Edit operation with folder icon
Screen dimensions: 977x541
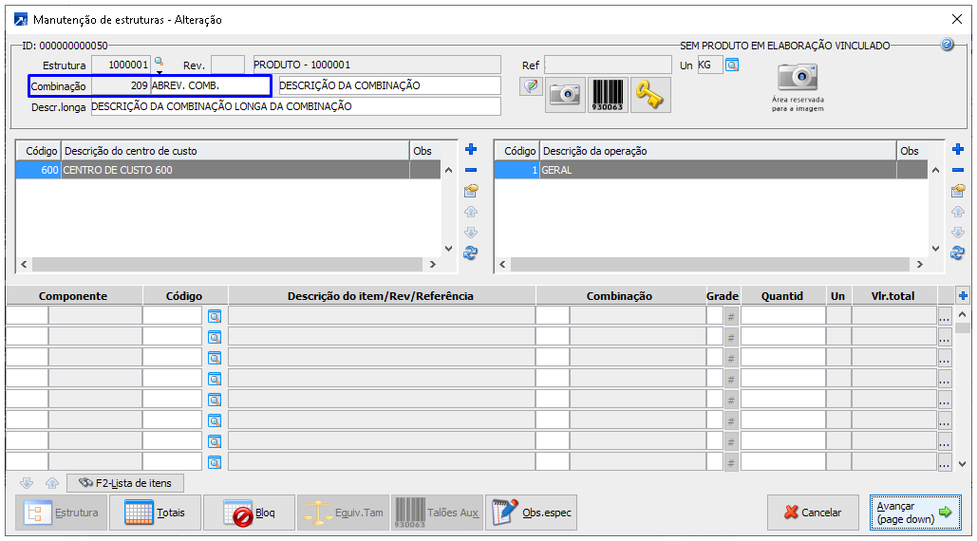[958, 191]
